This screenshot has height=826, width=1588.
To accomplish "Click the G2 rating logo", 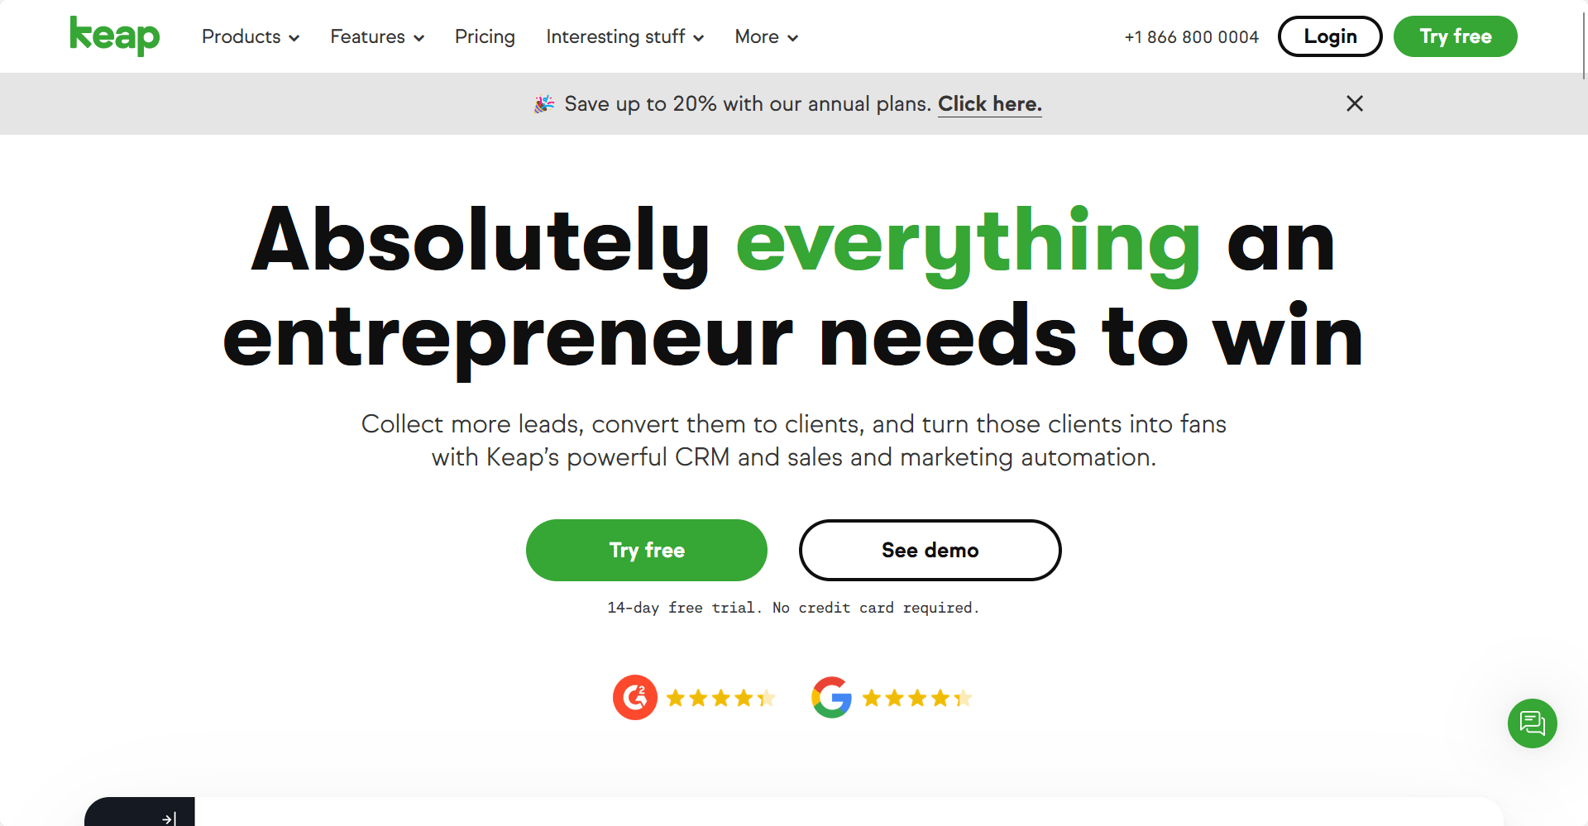I will pyautogui.click(x=635, y=698).
